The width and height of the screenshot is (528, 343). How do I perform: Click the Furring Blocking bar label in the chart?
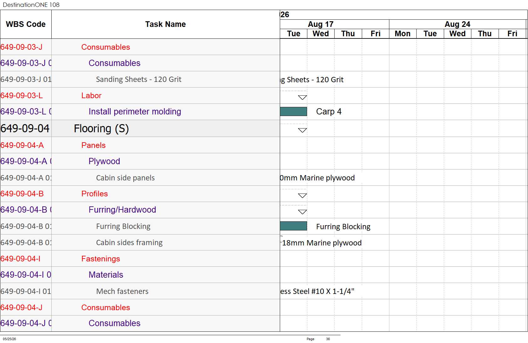(343, 227)
